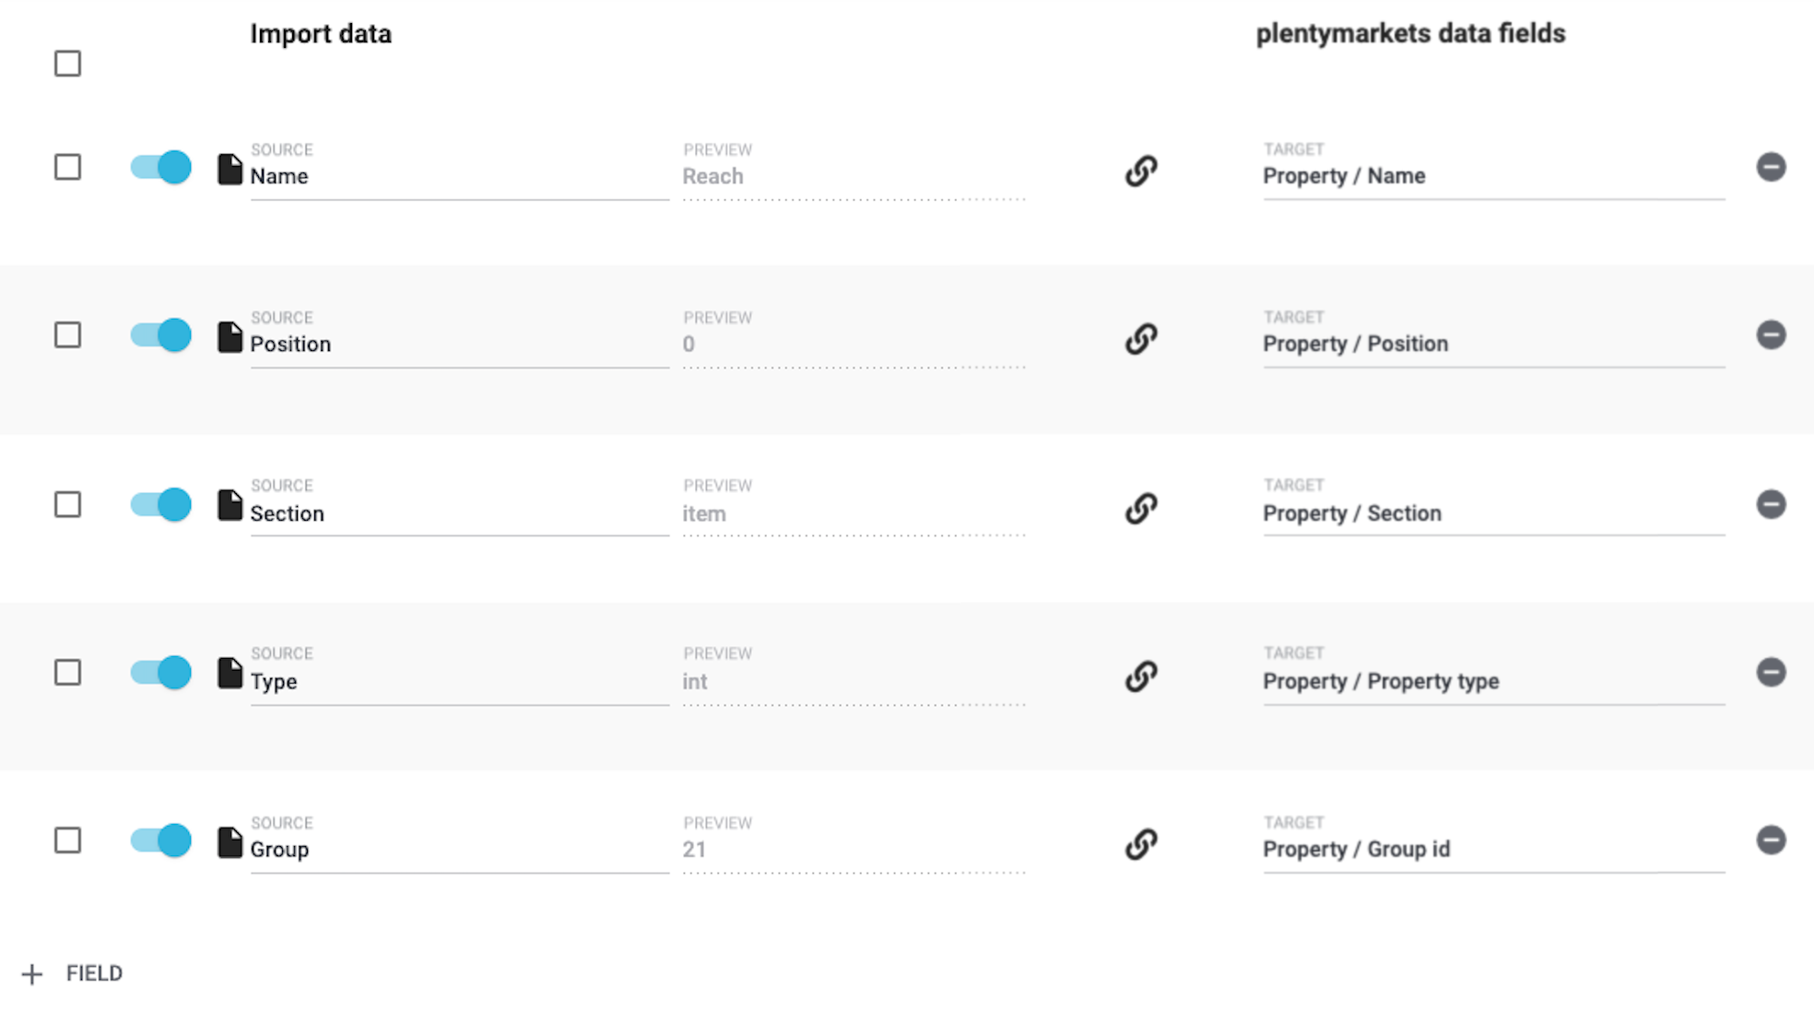The image size is (1814, 1023).
Task: Check the select-all checkbox in the header
Action: pyautogui.click(x=67, y=64)
